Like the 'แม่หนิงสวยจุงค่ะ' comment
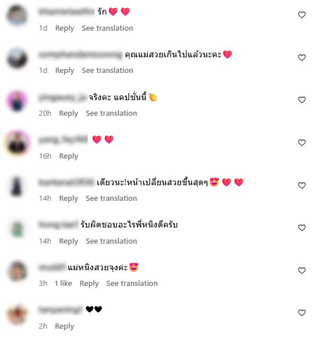312x349 pixels. coord(302,270)
